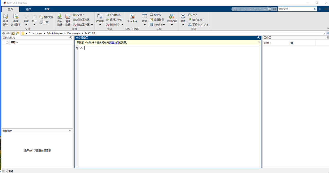Open the 布局 dropdown arrow
Screen dimensions: 329x173
click(x=144, y=25)
